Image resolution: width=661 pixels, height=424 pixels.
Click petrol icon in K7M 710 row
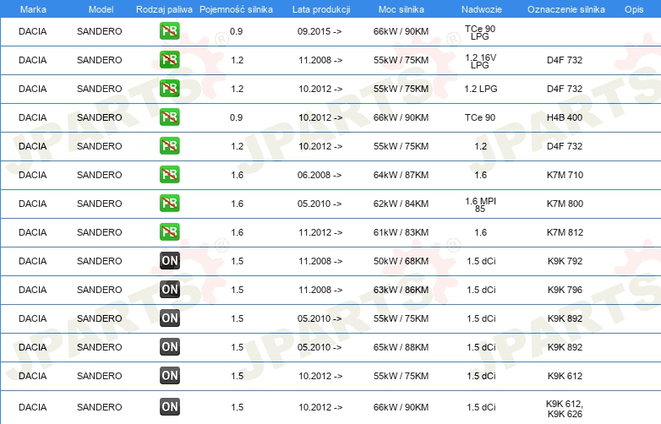click(169, 175)
